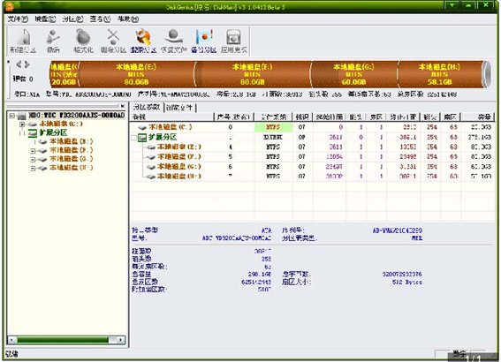This screenshot has width=501, height=362.
Task: Click drive icon beside 本地磁盘(G:) in tree
Action: click(42, 159)
